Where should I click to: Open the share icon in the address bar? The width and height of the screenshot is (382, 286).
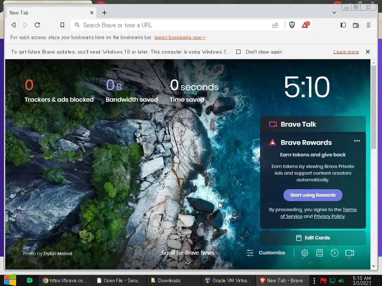[x=275, y=25]
